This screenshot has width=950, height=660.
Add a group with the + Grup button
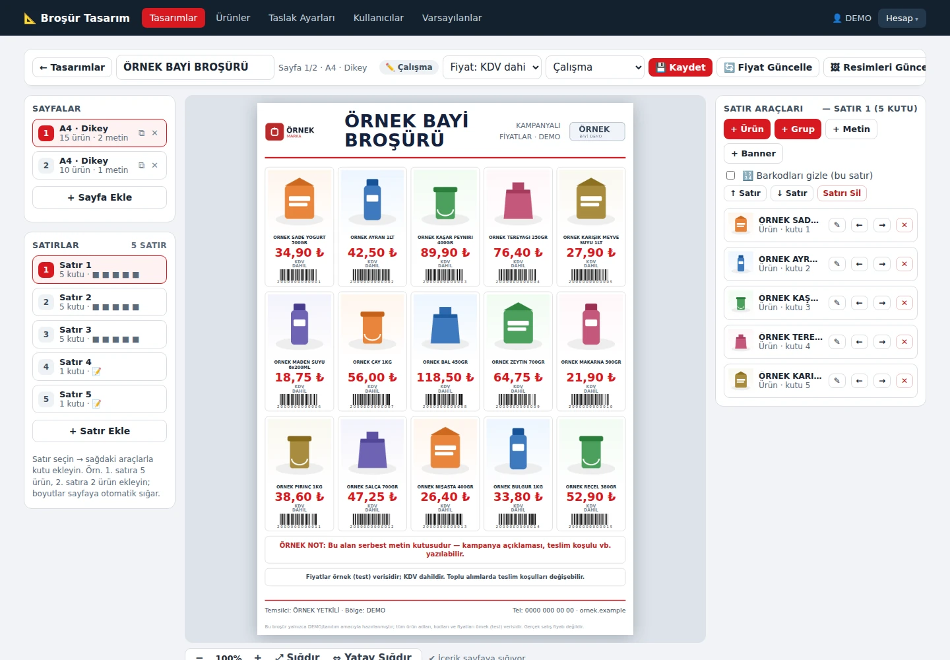click(798, 129)
